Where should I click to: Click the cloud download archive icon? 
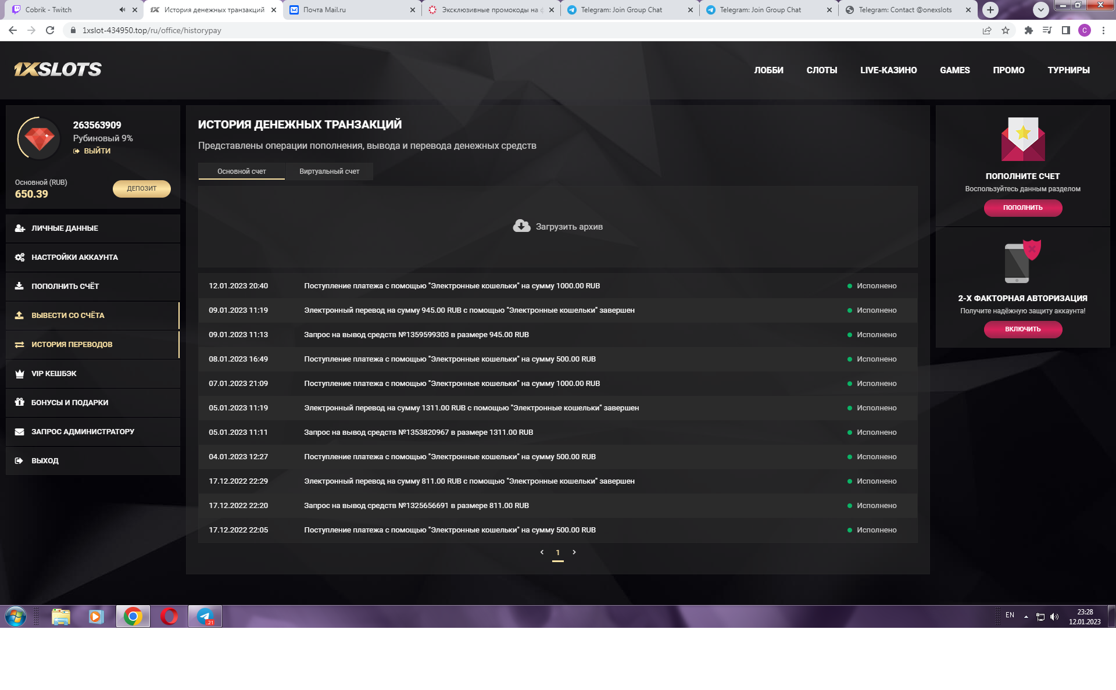pos(521,226)
